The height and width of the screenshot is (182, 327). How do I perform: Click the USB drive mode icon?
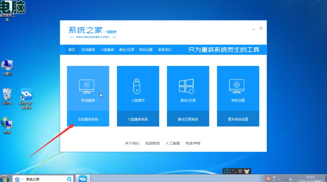pyautogui.click(x=137, y=86)
